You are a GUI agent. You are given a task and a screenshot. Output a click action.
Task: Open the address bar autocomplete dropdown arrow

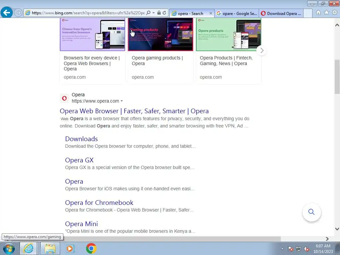click(x=153, y=13)
